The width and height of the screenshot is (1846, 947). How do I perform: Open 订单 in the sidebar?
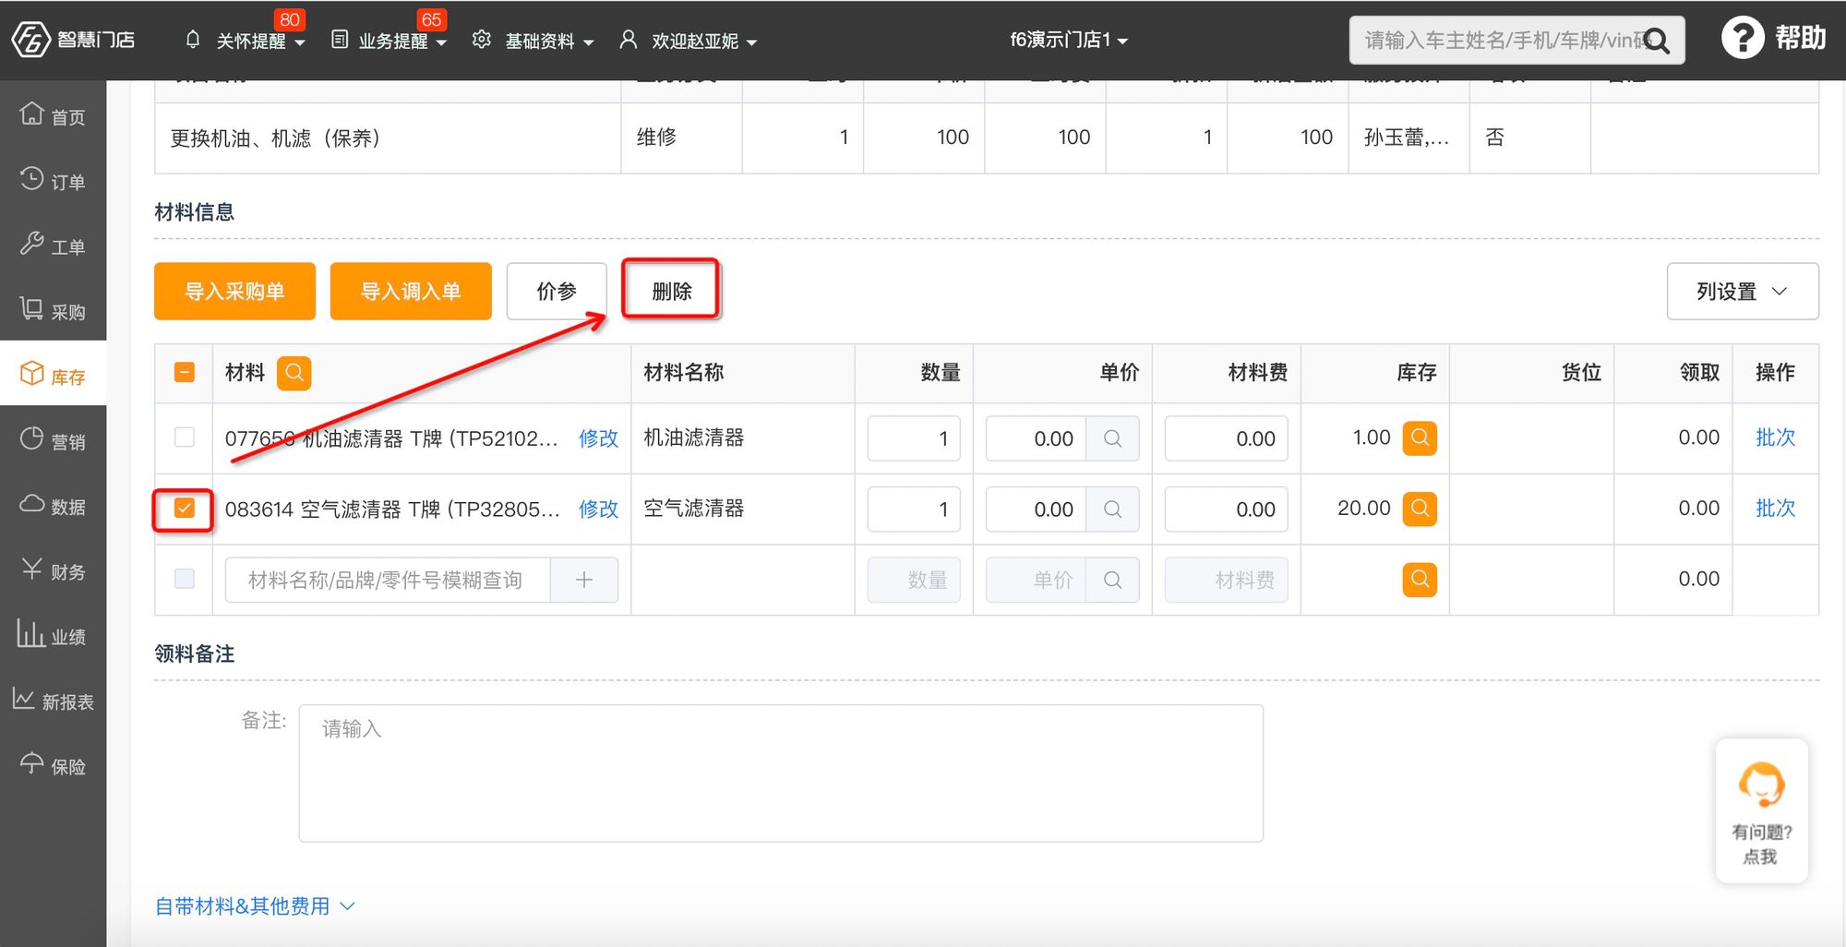point(54,181)
